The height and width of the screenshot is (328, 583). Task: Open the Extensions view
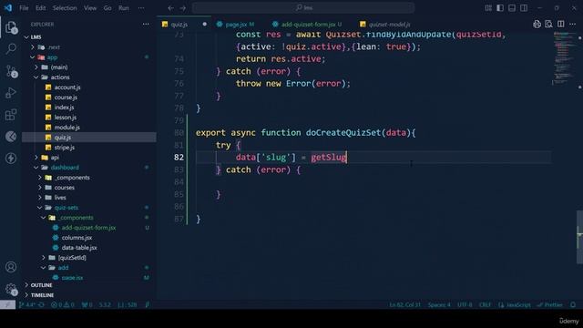[11, 115]
